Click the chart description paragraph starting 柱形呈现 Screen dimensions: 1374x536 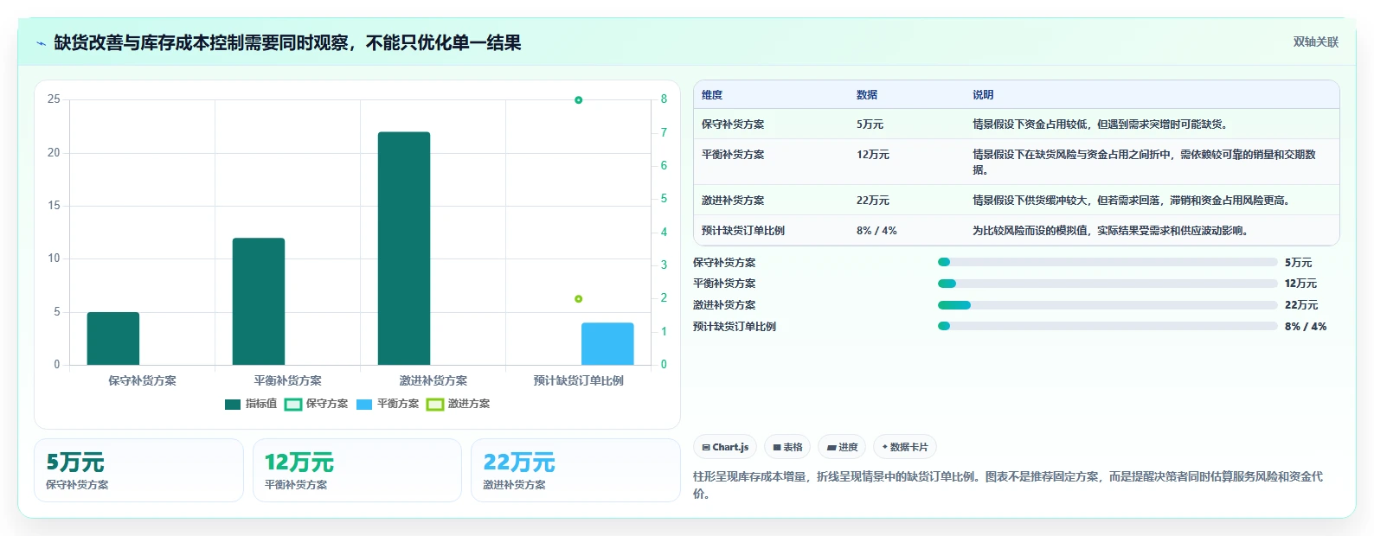[x=1008, y=485]
